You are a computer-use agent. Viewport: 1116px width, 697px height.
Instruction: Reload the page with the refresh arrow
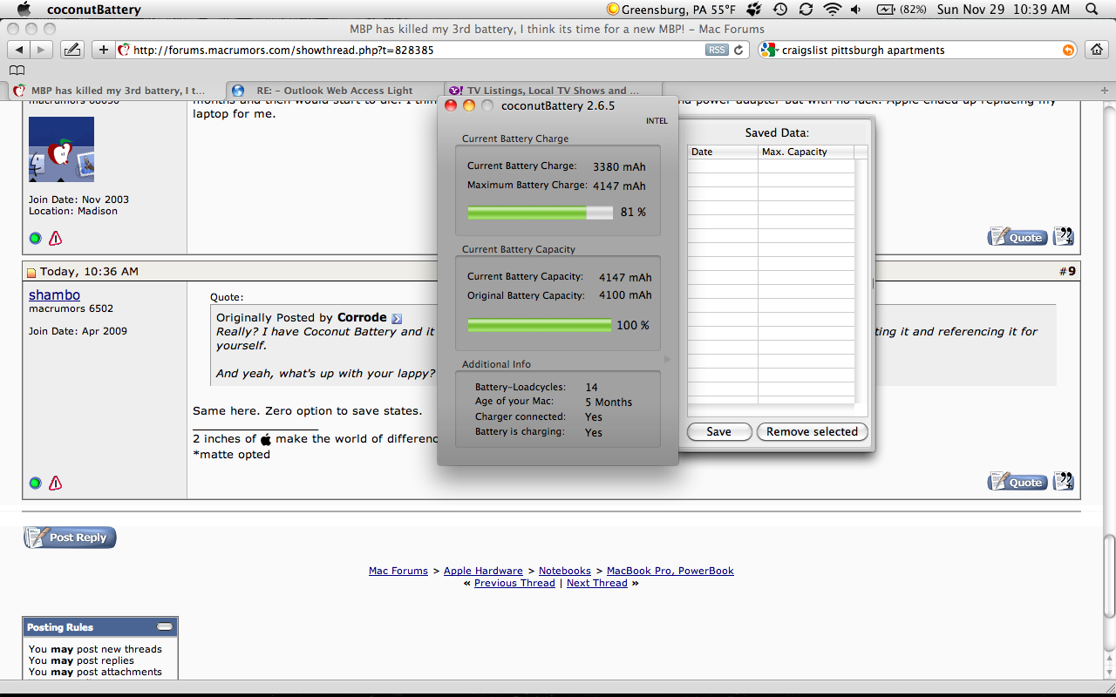tap(739, 50)
